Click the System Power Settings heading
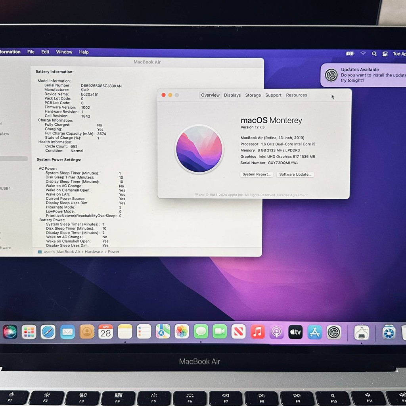 pos(59,159)
